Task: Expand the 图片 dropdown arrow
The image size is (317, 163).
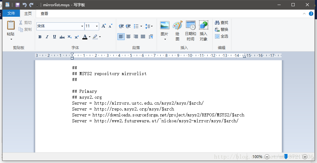Action: pos(165,39)
